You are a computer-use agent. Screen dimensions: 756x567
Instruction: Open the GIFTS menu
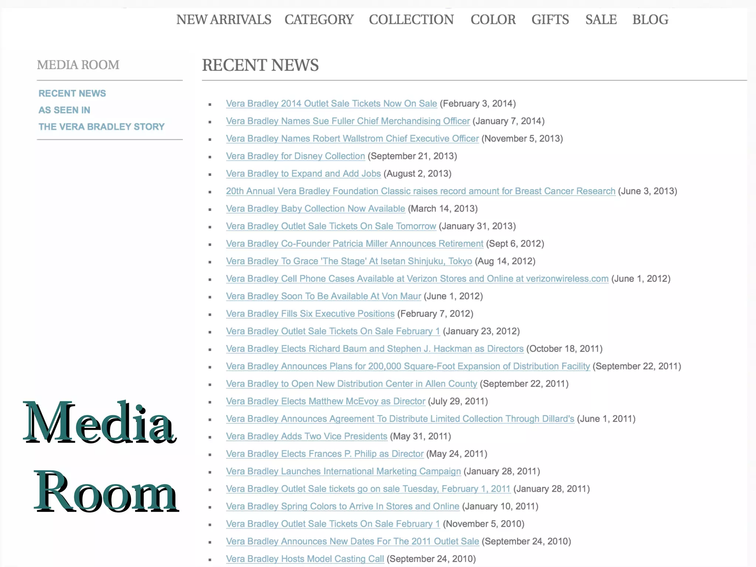550,20
